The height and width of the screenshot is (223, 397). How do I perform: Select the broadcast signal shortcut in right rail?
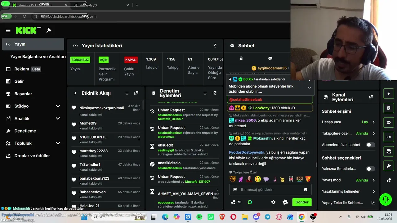(389, 137)
